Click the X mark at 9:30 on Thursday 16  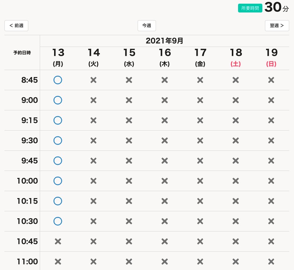point(164,141)
